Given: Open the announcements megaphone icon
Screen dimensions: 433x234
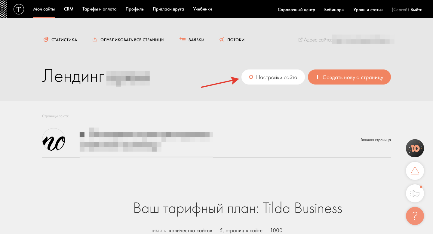Looking at the screenshot, I should click(x=415, y=193).
